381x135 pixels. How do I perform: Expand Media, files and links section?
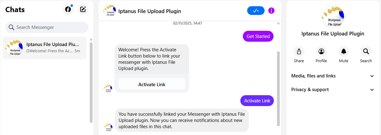(333, 76)
